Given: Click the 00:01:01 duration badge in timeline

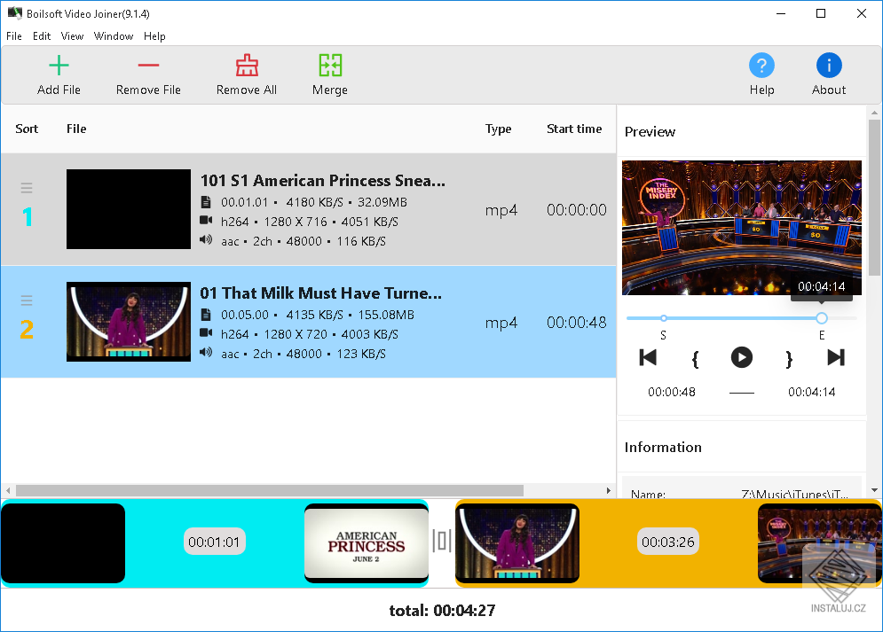Looking at the screenshot, I should pyautogui.click(x=214, y=542).
